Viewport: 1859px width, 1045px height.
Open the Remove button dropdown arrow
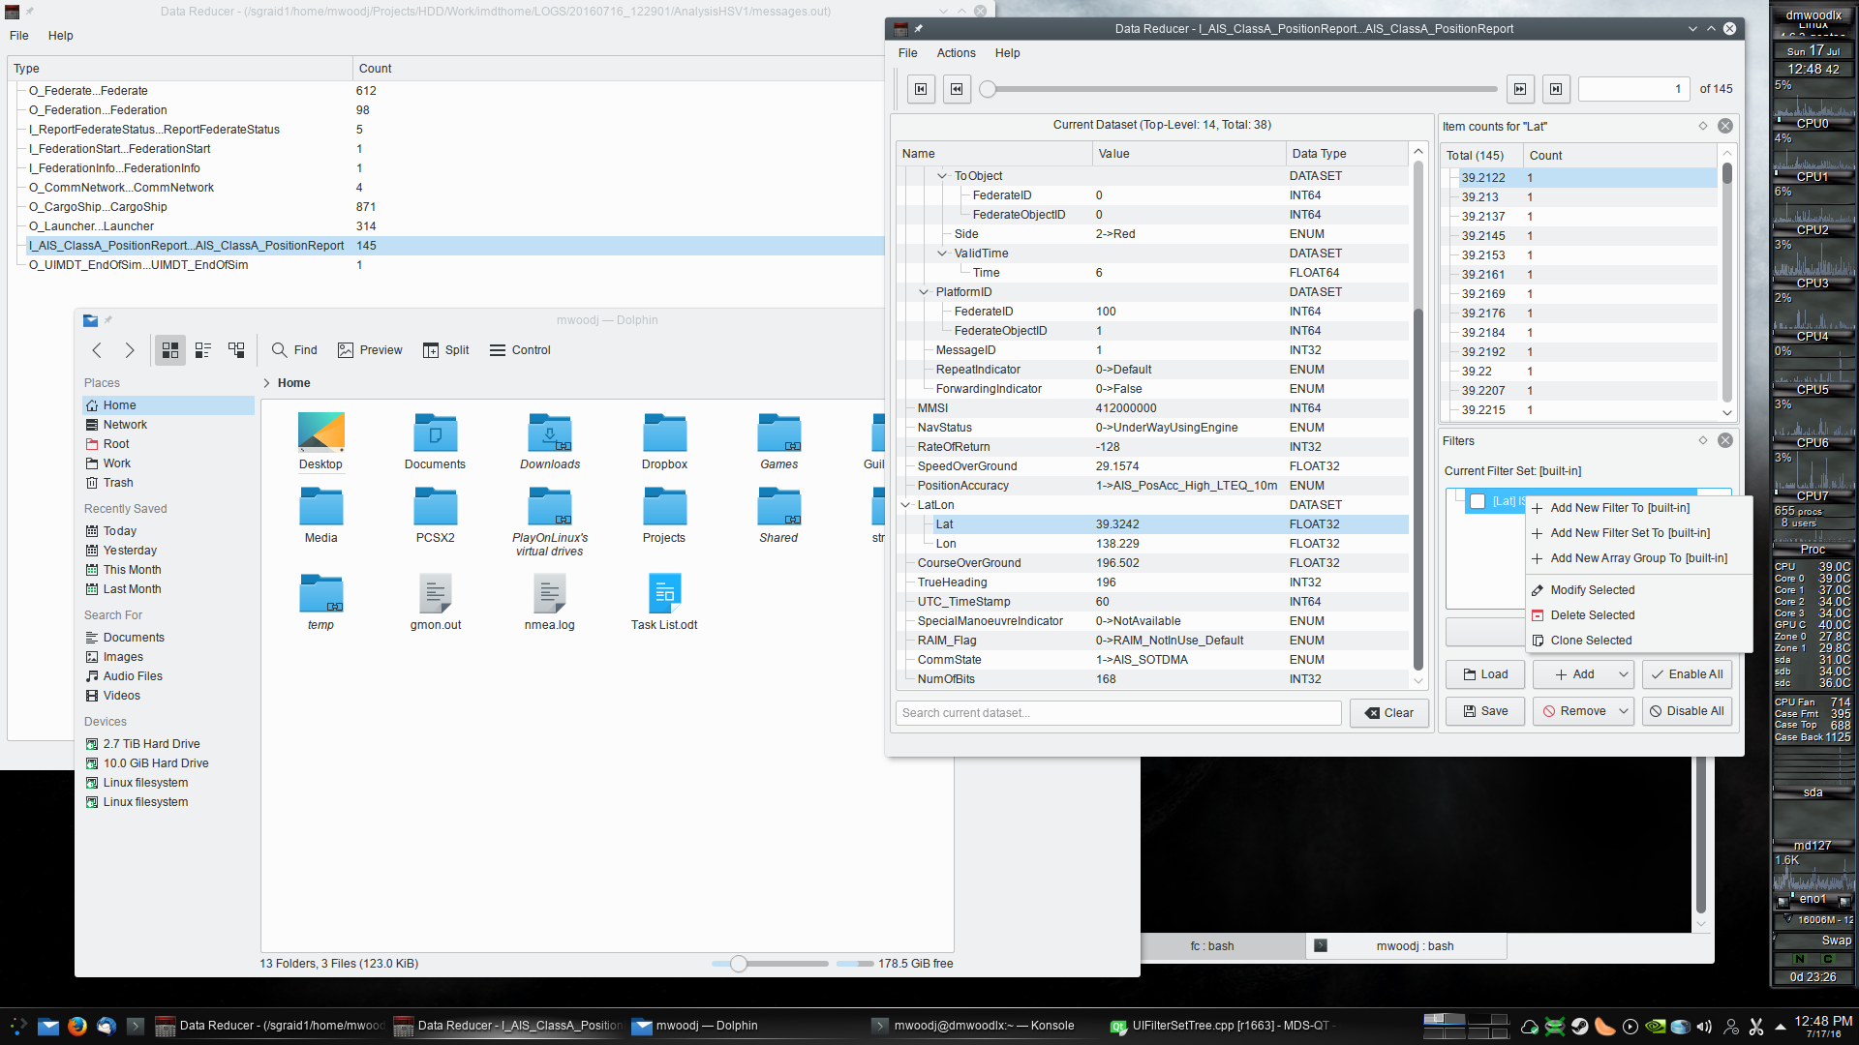click(x=1623, y=711)
